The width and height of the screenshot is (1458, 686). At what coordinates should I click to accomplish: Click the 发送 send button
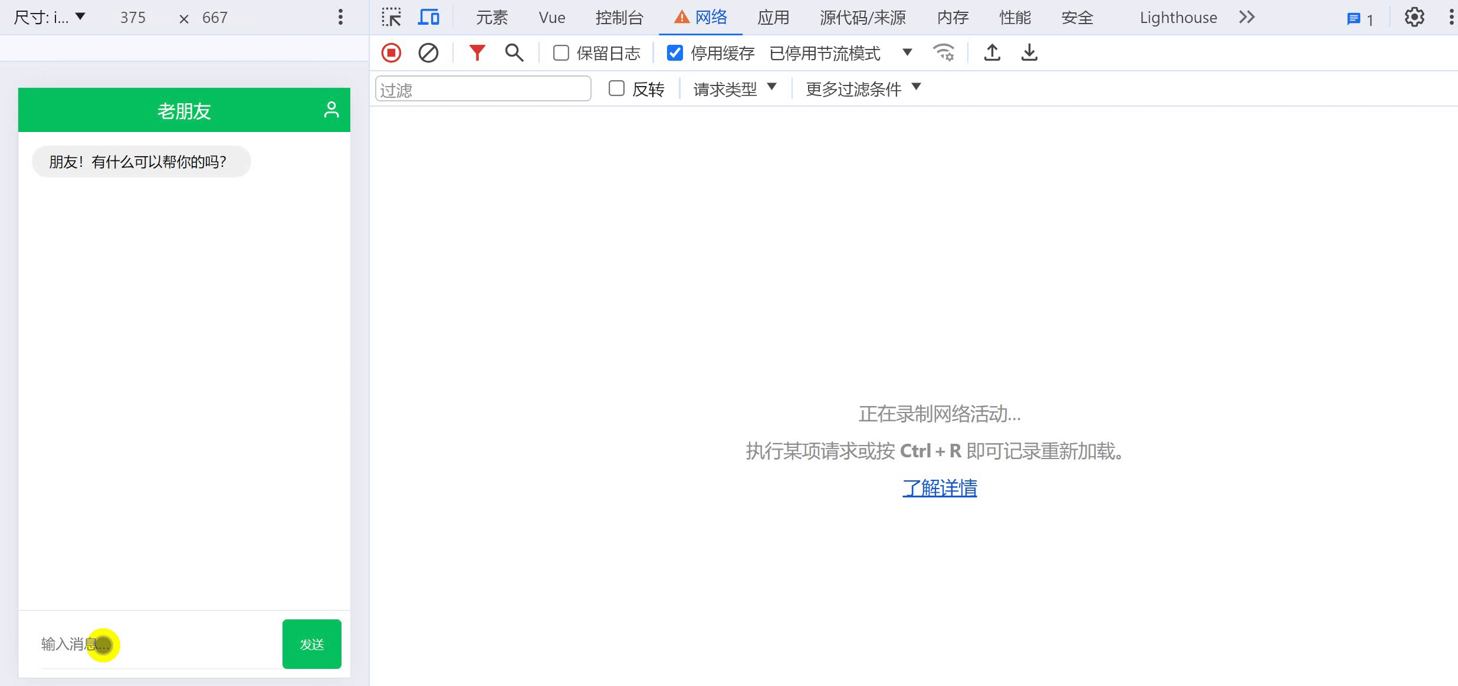311,644
